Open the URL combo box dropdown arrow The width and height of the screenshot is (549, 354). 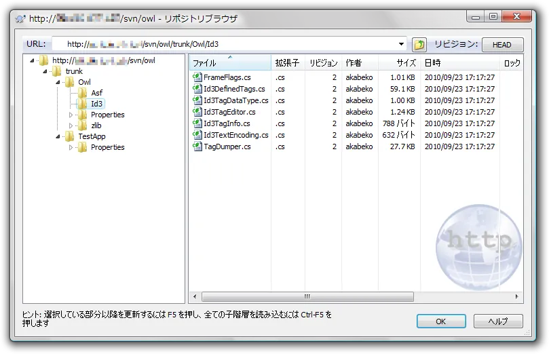(401, 45)
